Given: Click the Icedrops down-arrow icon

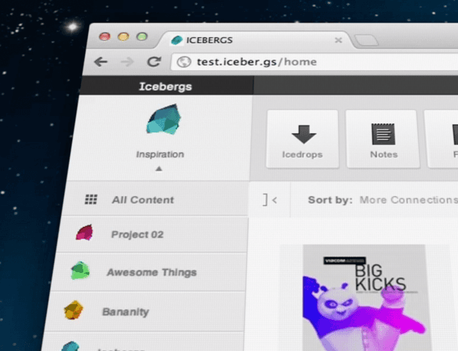Looking at the screenshot, I should [x=304, y=134].
